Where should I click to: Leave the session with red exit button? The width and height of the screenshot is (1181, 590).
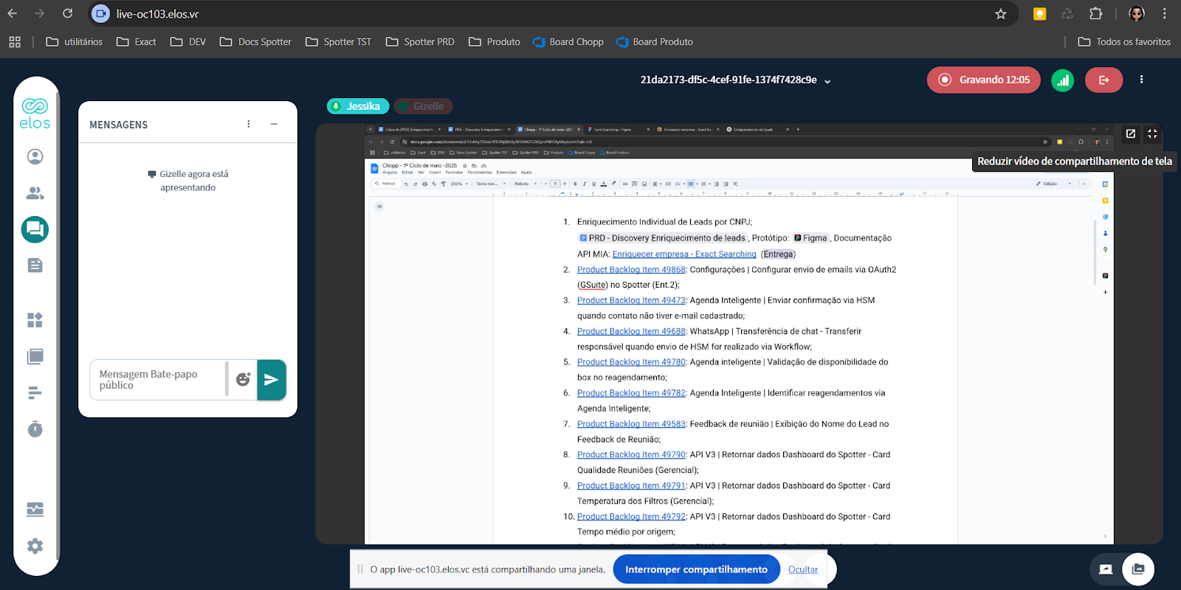point(1103,80)
